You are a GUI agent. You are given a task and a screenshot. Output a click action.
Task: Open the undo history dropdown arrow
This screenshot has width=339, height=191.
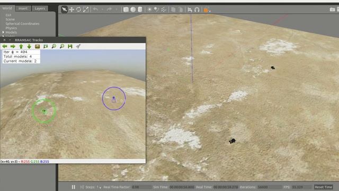click(102, 10)
